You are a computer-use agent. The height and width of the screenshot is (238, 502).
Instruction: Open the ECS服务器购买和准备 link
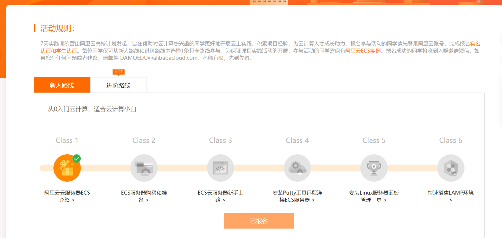(144, 196)
